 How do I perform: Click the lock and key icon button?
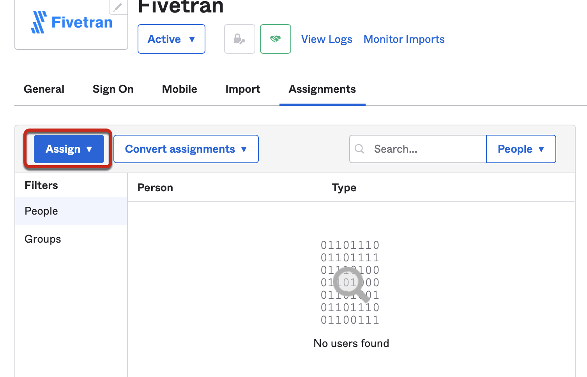pyautogui.click(x=240, y=39)
